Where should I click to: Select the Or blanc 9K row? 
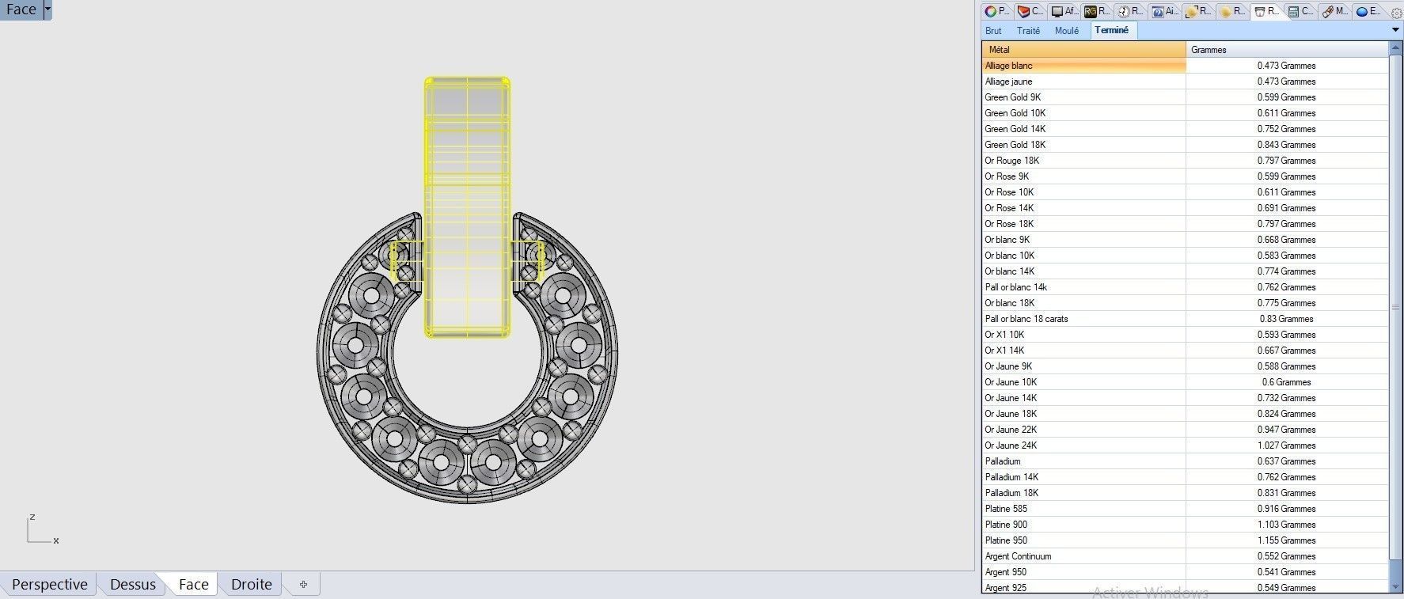(x=1185, y=240)
